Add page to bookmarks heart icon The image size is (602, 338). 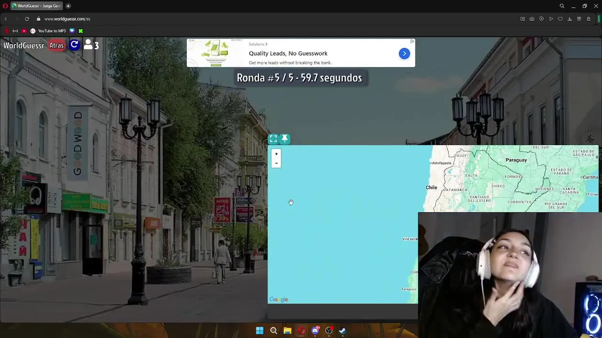[x=560, y=19]
